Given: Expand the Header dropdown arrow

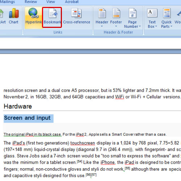Looking at the screenshot, I should 102,26.
